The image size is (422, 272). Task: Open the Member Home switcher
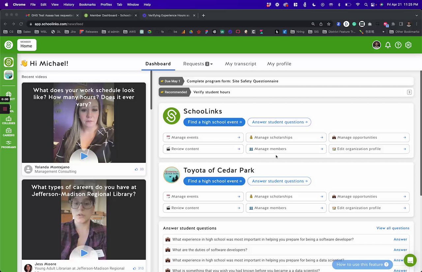pos(27,45)
